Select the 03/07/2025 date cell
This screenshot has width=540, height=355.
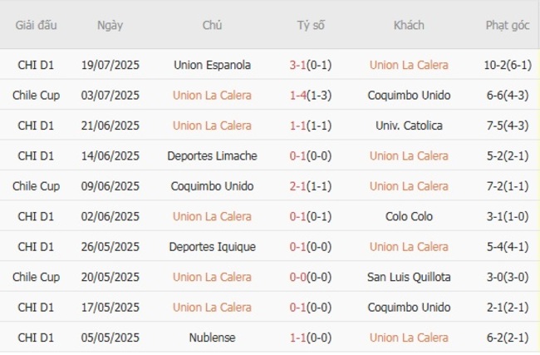(110, 95)
